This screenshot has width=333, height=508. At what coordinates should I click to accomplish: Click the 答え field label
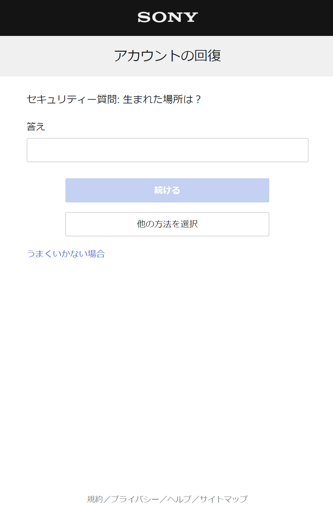pyautogui.click(x=36, y=127)
